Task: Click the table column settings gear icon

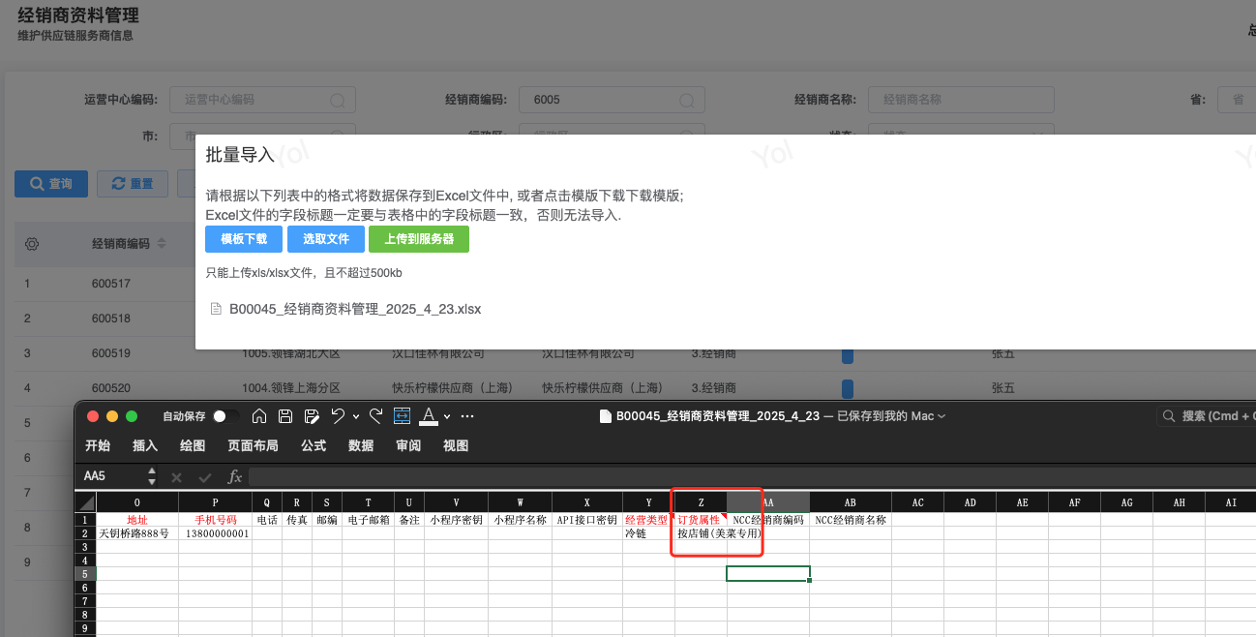Action: 31,244
